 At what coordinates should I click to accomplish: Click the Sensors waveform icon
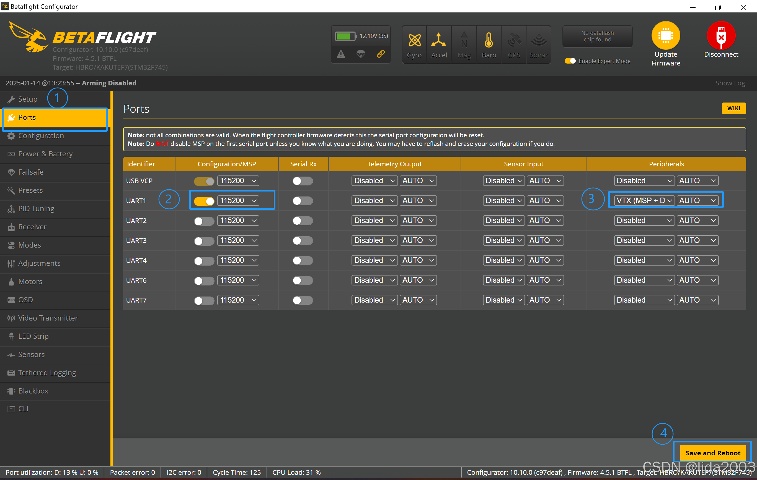point(11,355)
